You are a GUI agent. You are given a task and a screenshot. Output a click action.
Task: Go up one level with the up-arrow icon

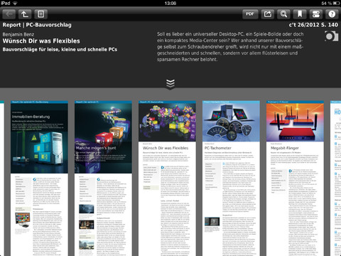coord(25,14)
